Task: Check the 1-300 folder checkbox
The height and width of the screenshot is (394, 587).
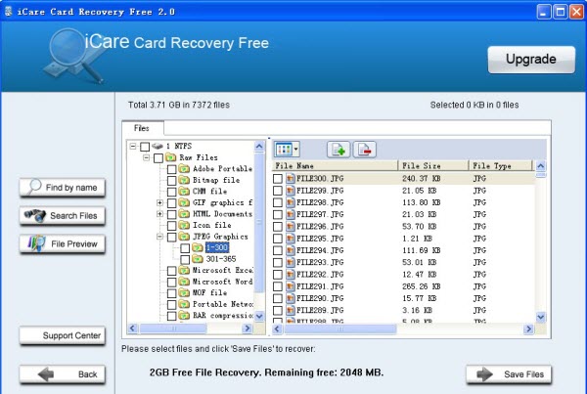Action: point(185,248)
